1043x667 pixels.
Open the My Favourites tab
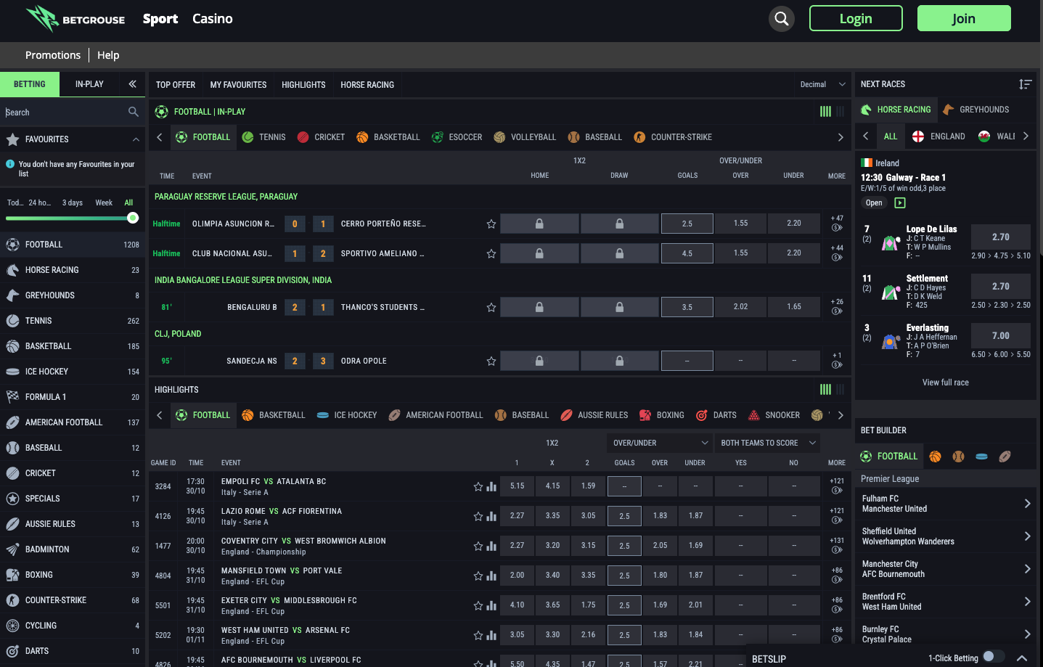point(238,85)
